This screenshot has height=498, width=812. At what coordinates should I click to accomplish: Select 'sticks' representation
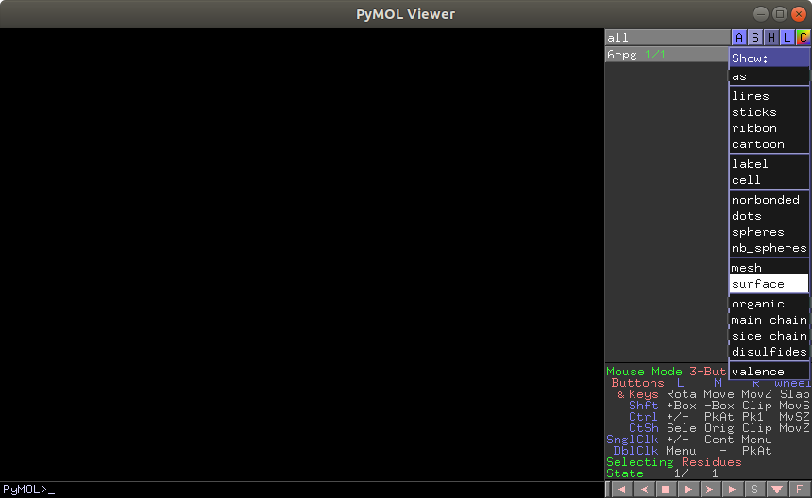point(769,112)
